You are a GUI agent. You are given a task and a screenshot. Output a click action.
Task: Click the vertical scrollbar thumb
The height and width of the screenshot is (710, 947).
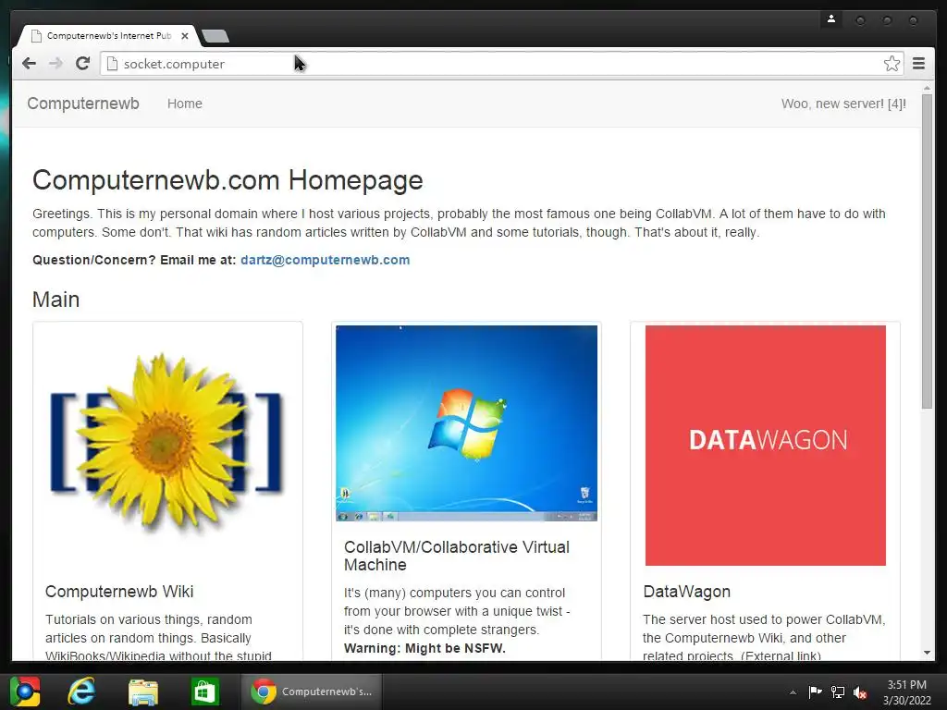(x=927, y=251)
